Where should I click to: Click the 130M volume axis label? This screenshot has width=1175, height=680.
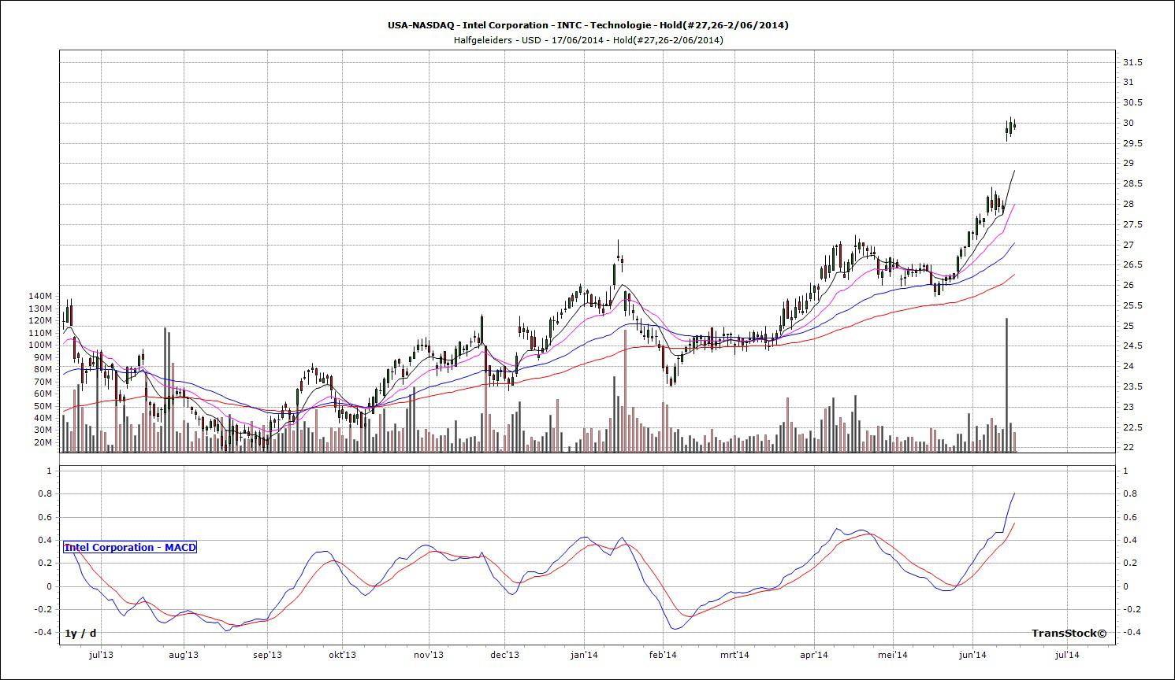pos(39,309)
